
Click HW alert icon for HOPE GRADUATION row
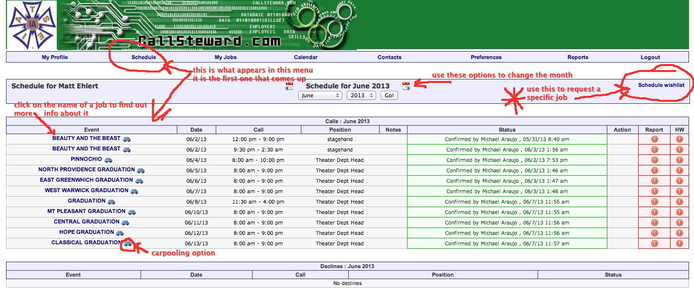coord(679,233)
